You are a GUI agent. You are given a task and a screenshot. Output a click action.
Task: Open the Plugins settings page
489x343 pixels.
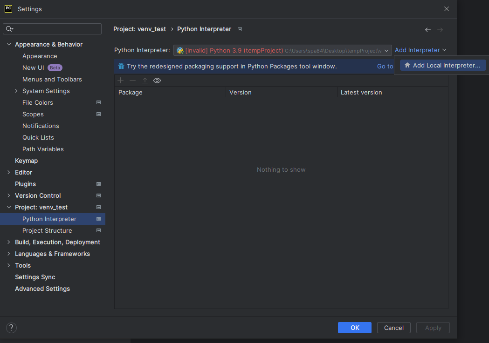pyautogui.click(x=25, y=184)
